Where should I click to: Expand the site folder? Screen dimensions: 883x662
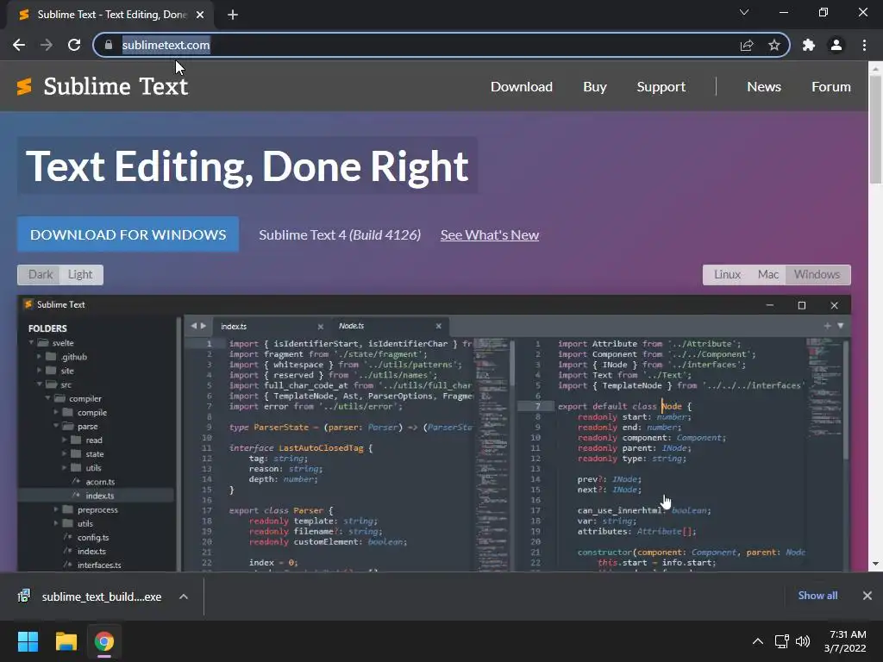click(39, 371)
